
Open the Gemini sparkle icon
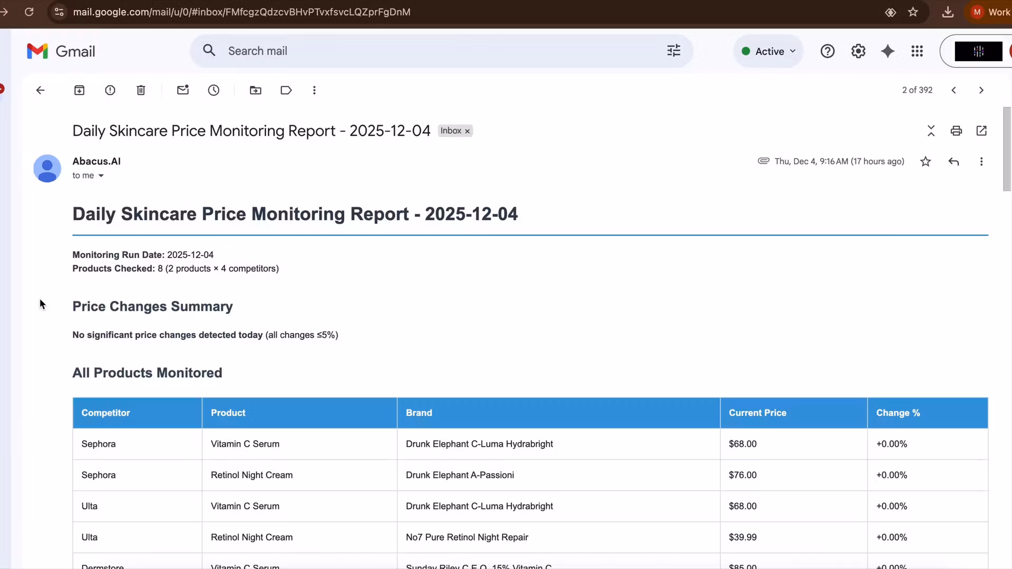888,51
